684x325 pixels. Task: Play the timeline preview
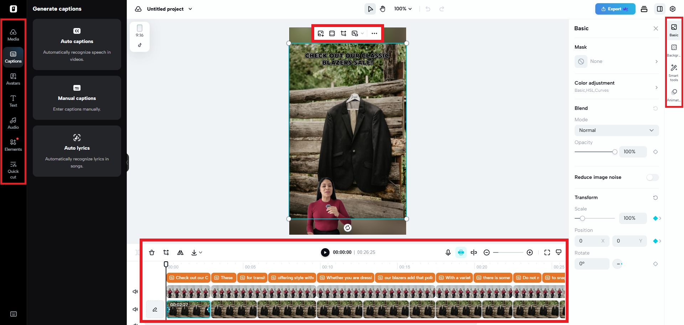tap(325, 252)
